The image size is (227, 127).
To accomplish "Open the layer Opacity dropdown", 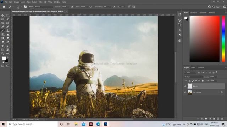I will [216, 77].
